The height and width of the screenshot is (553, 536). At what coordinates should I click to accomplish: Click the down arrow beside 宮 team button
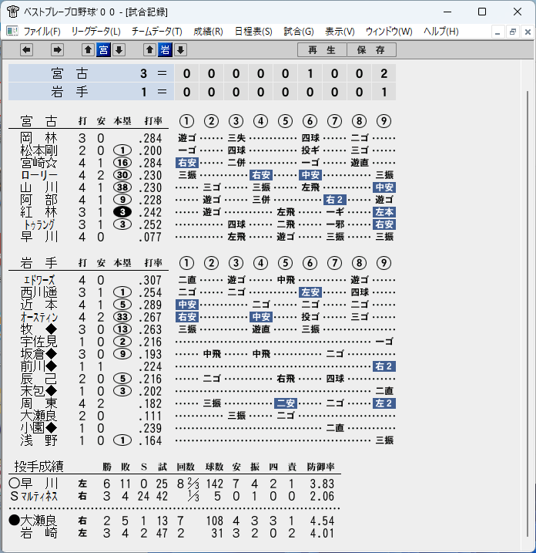pos(119,49)
